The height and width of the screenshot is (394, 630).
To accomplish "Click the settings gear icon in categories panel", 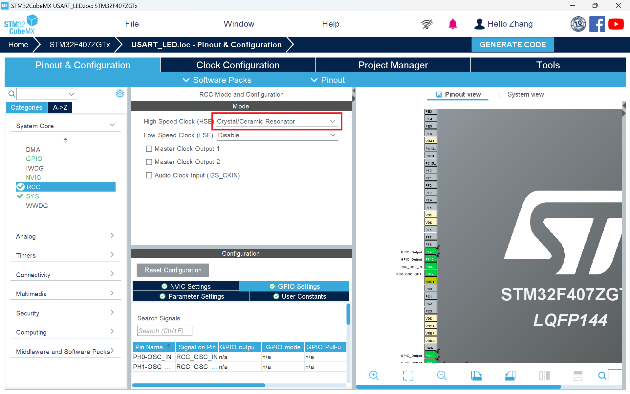I will 120,94.
